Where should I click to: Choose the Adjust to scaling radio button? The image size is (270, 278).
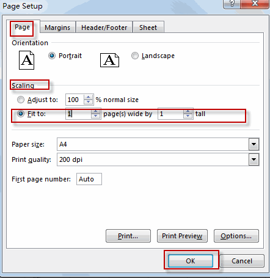tap(21, 100)
